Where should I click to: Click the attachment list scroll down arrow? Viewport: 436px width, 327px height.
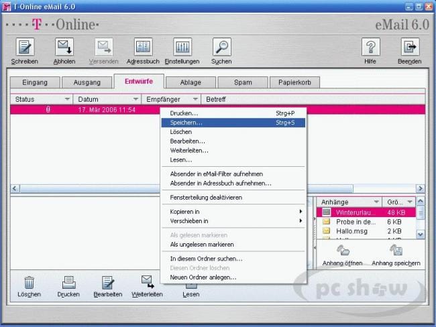(421, 235)
